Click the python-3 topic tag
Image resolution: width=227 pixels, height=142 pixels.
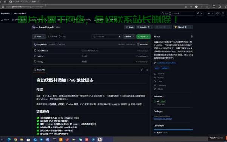pyautogui.click(x=165, y=68)
